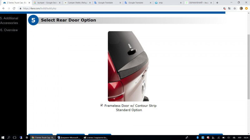Click the Frameless Door w/ Contour Strip label
This screenshot has width=250, height=140.
pyautogui.click(x=130, y=106)
